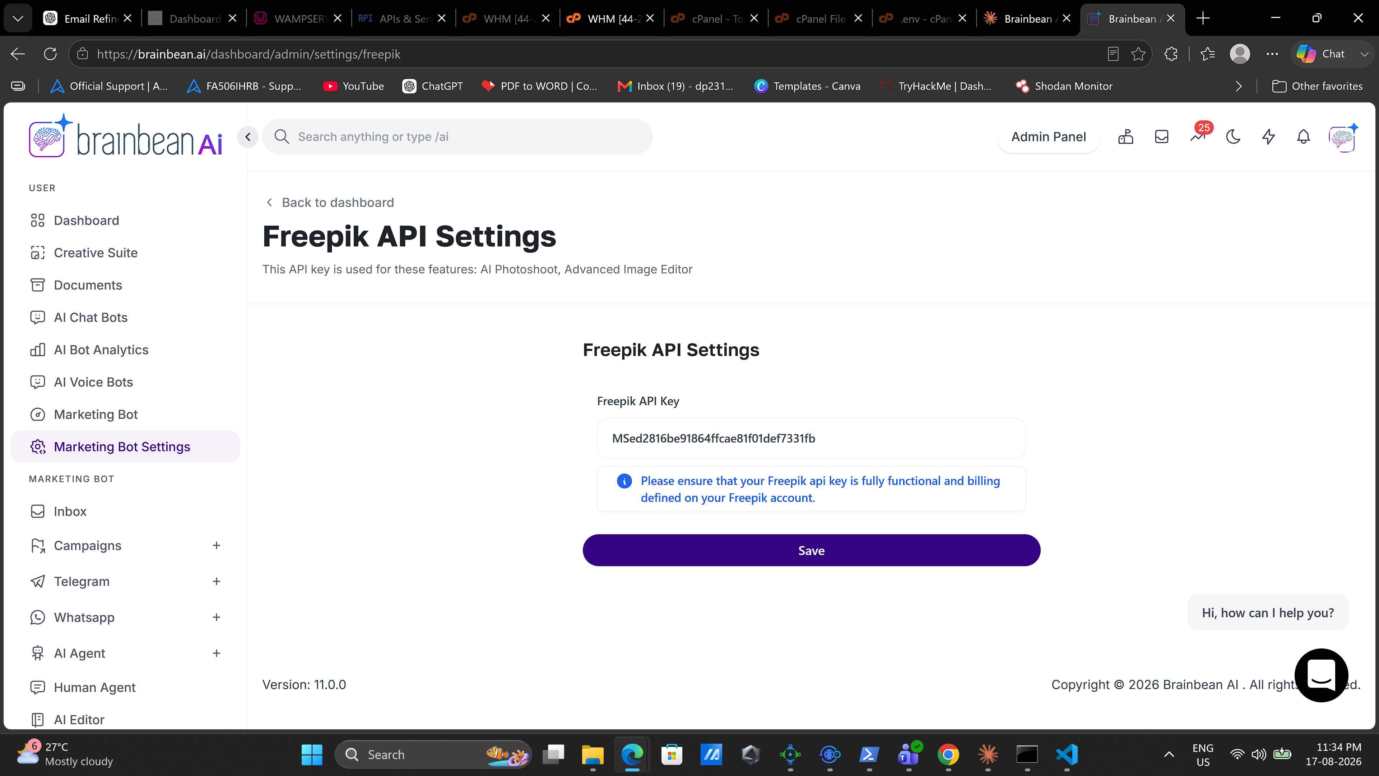Click the Save button
The width and height of the screenshot is (1379, 776).
click(811, 550)
